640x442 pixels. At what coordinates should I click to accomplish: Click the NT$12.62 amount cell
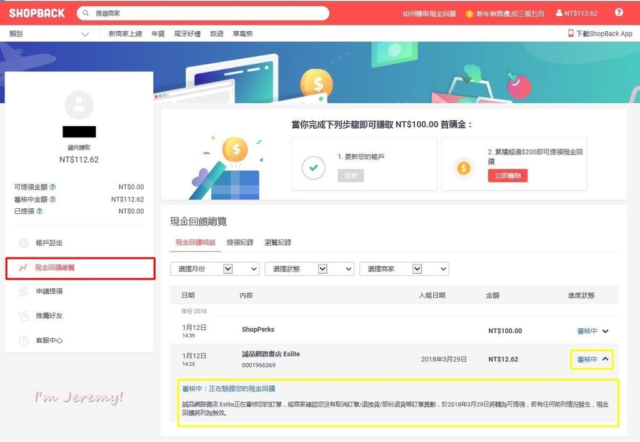[503, 359]
